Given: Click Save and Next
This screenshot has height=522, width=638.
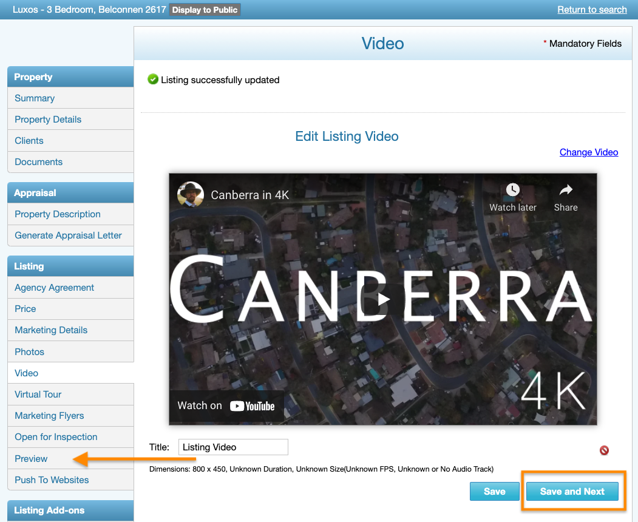Looking at the screenshot, I should click(x=572, y=491).
